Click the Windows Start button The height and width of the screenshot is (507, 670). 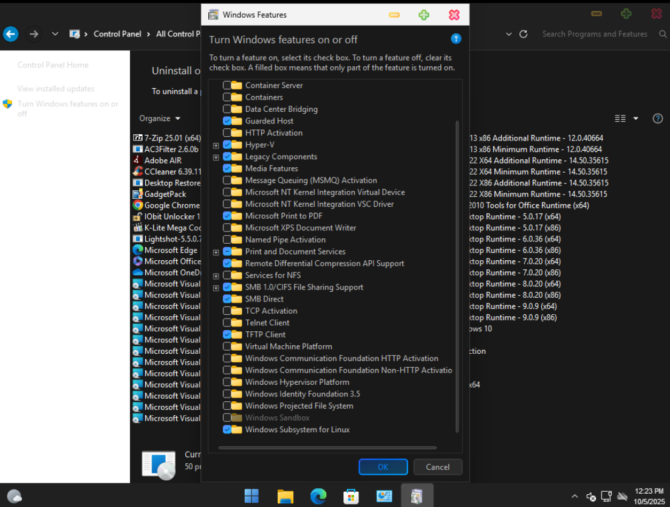251,496
